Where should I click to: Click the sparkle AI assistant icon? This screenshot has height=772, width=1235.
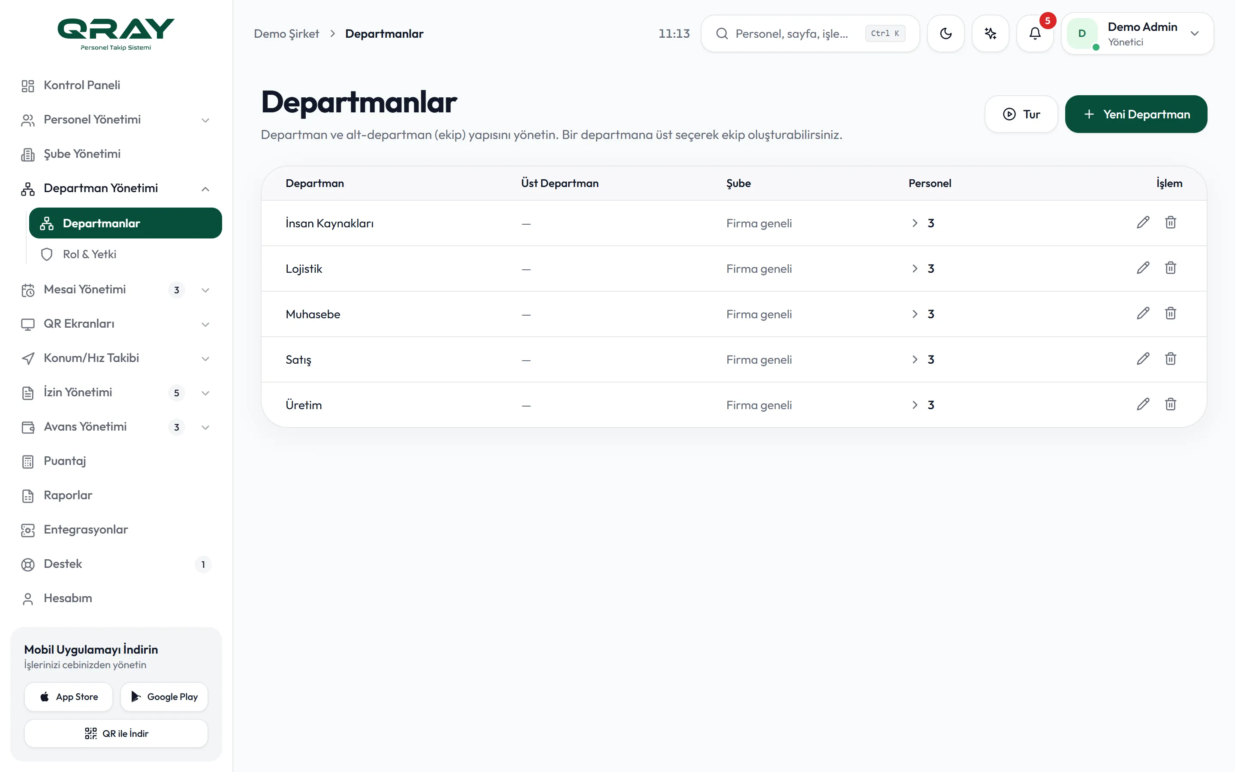pos(990,34)
